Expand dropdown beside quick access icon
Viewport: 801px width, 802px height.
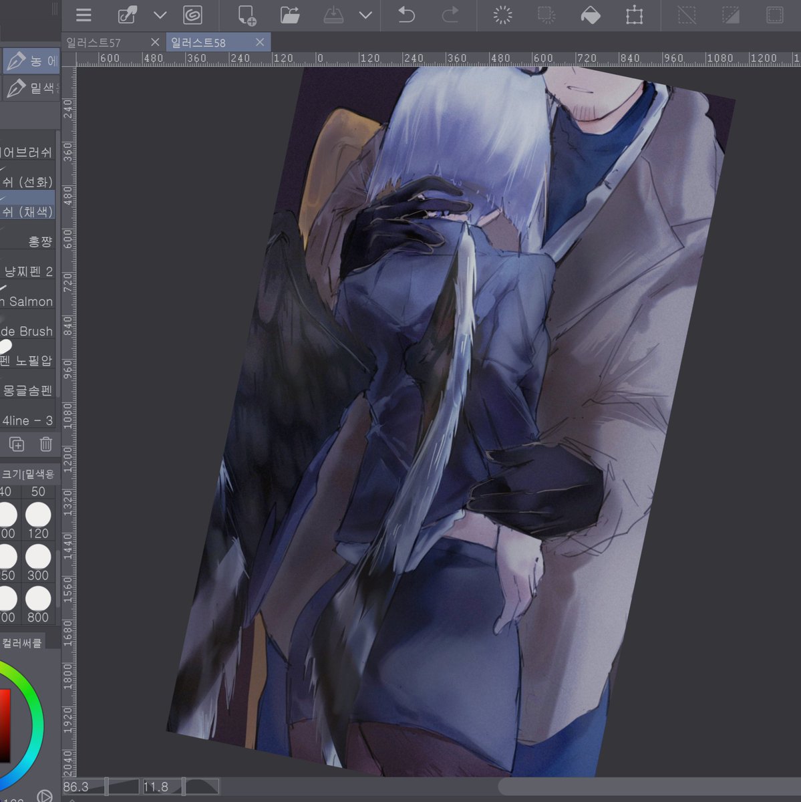coord(160,15)
